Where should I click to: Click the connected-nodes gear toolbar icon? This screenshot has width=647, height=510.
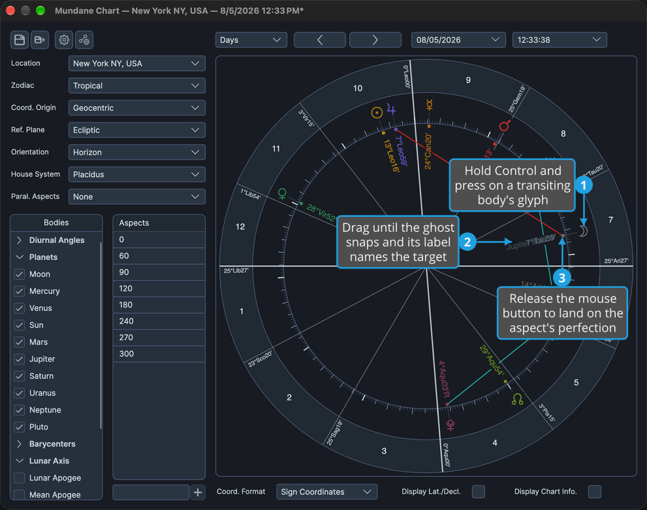point(84,40)
